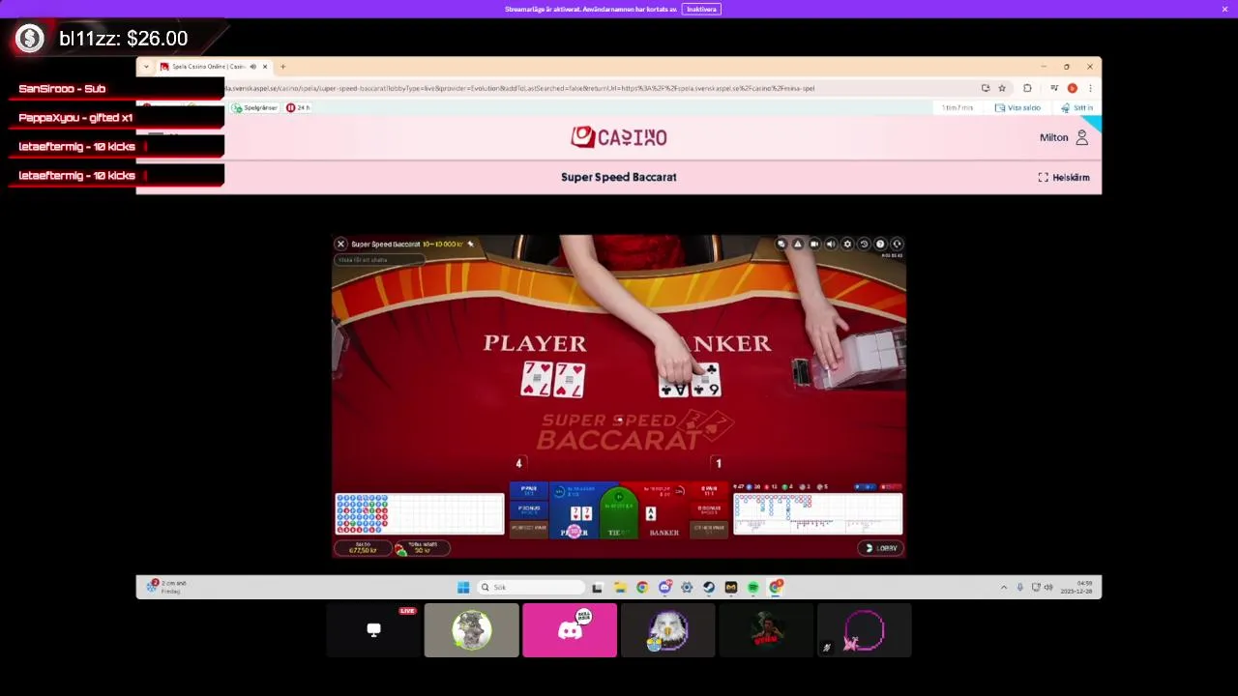Open Steam icon on taskbar
The width and height of the screenshot is (1238, 696).
coord(709,588)
